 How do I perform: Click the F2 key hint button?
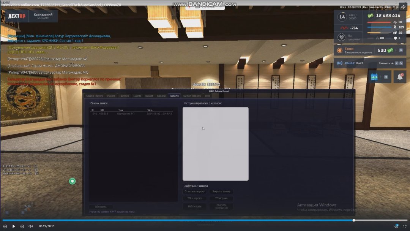[x=401, y=50]
